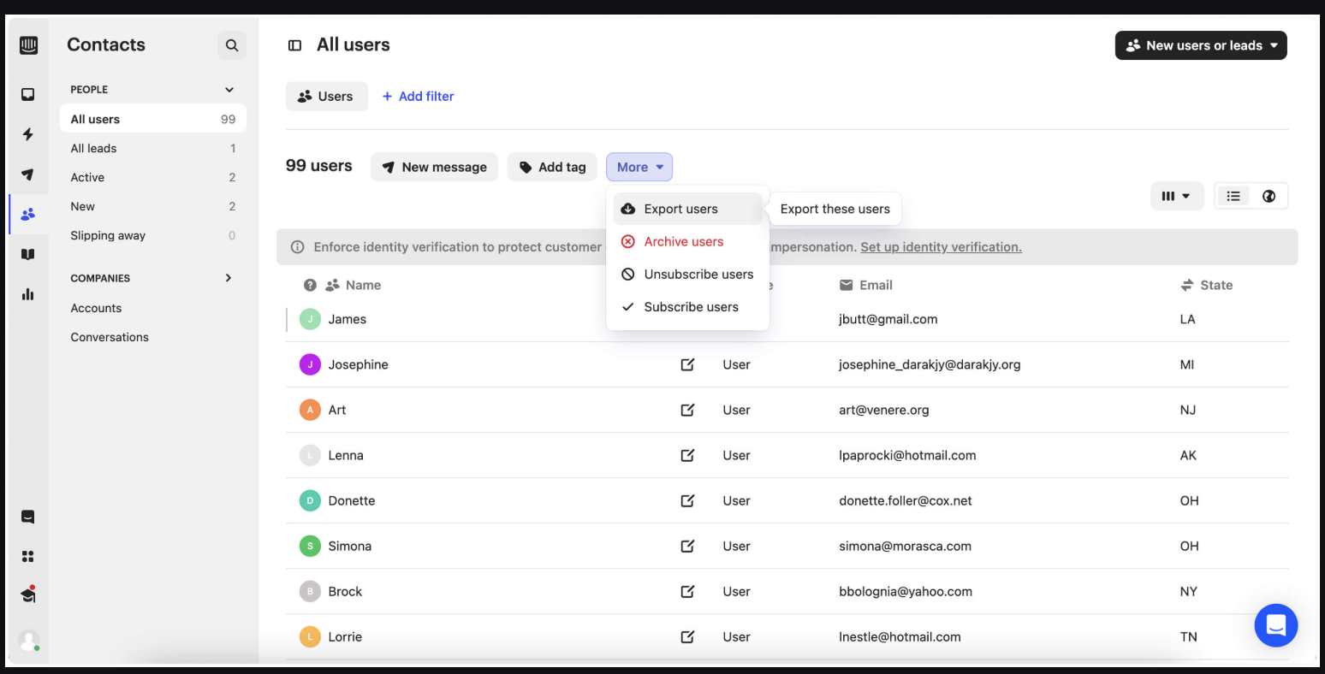Open Set up identity verification link
The height and width of the screenshot is (674, 1325).
point(941,247)
